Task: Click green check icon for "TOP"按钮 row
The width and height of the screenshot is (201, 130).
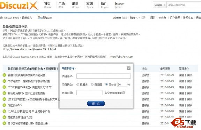Action: 4,87
